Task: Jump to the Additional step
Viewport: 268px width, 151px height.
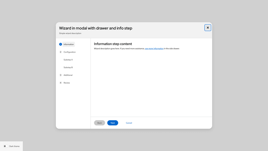Action: pos(68,75)
